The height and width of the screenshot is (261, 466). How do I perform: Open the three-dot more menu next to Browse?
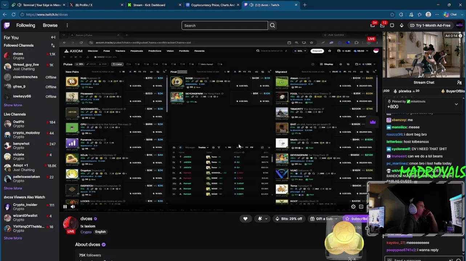click(67, 25)
